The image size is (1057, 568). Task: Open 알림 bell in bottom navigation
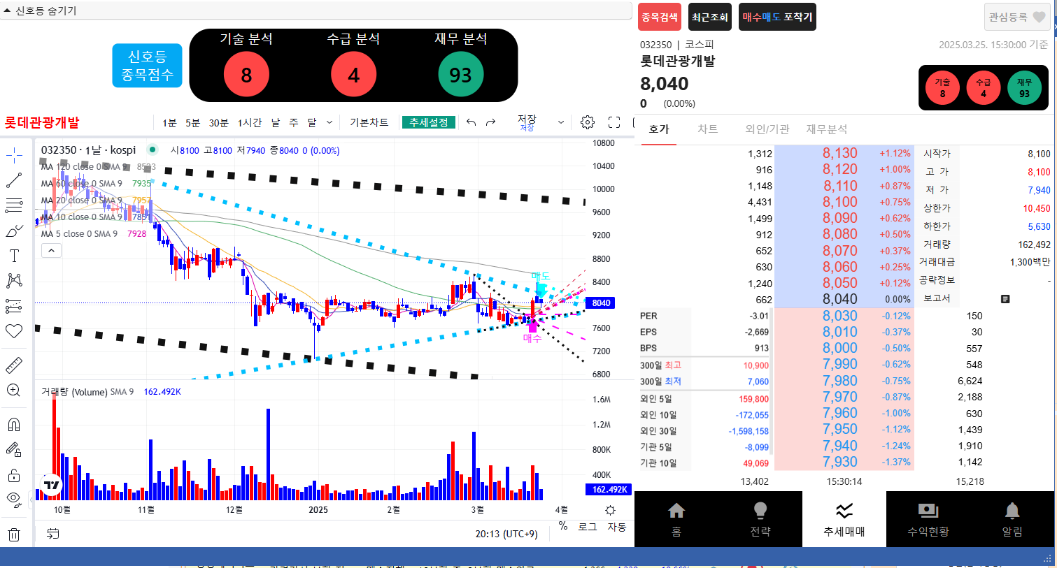click(1012, 519)
